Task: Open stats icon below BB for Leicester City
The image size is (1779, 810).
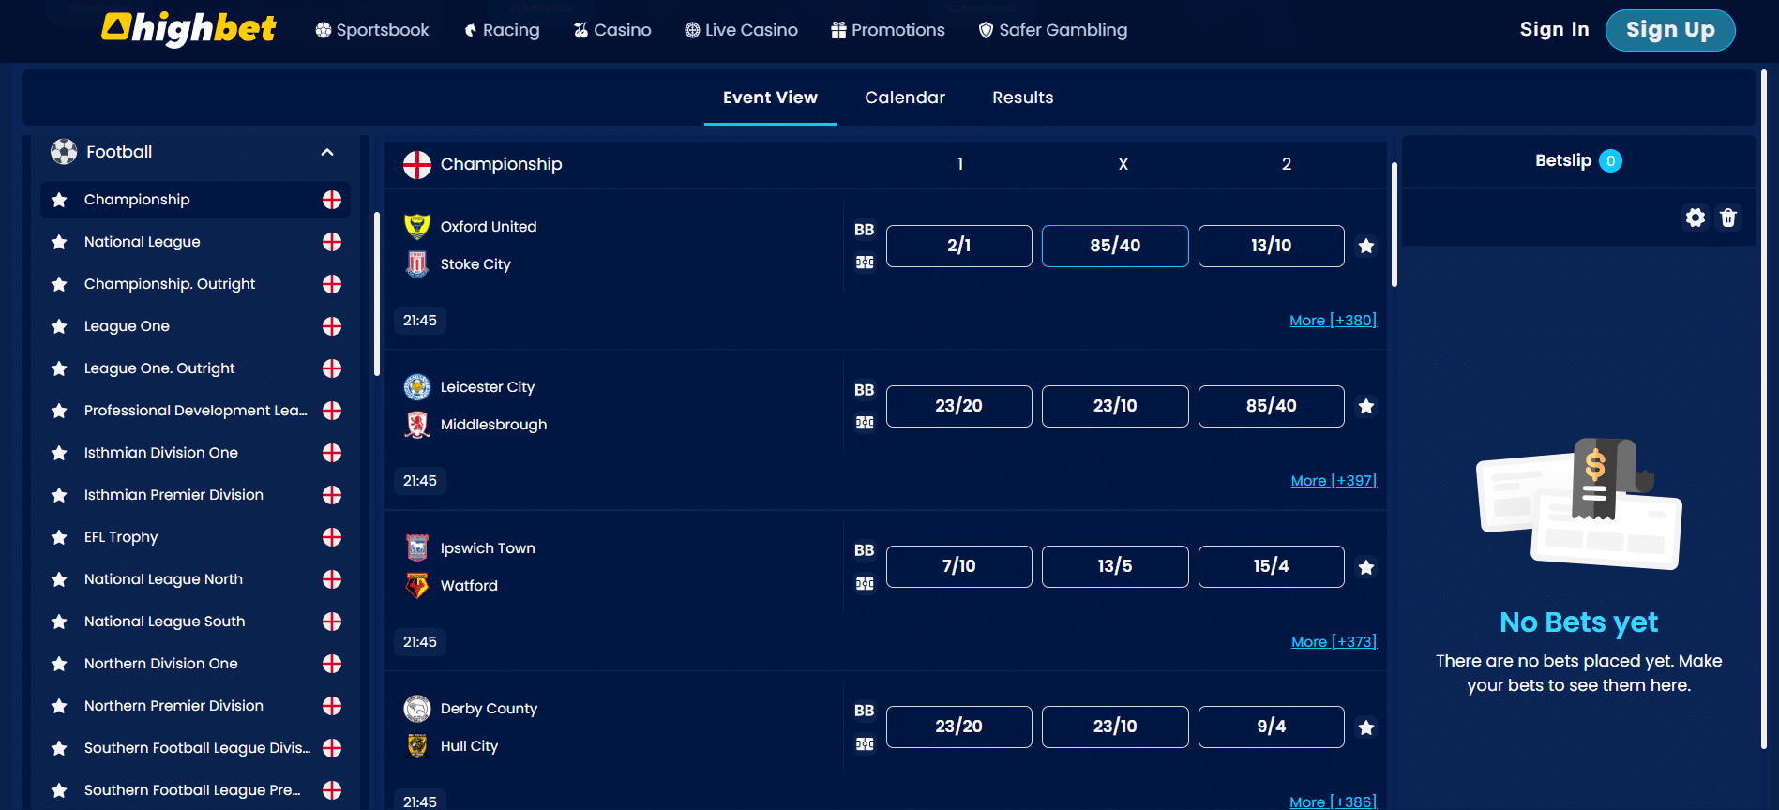Action: click(x=865, y=423)
